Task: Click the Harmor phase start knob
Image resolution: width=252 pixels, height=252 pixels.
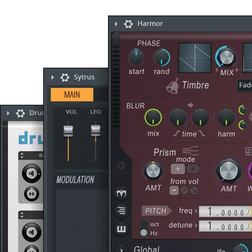Action: pos(136,57)
